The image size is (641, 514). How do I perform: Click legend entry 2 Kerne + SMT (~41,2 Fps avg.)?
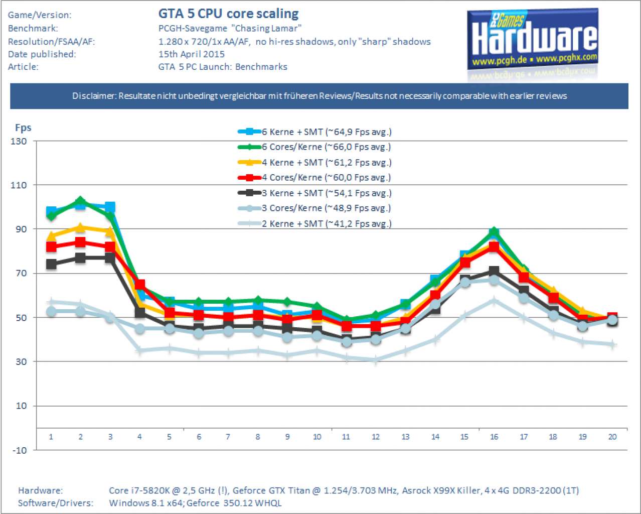point(314,224)
